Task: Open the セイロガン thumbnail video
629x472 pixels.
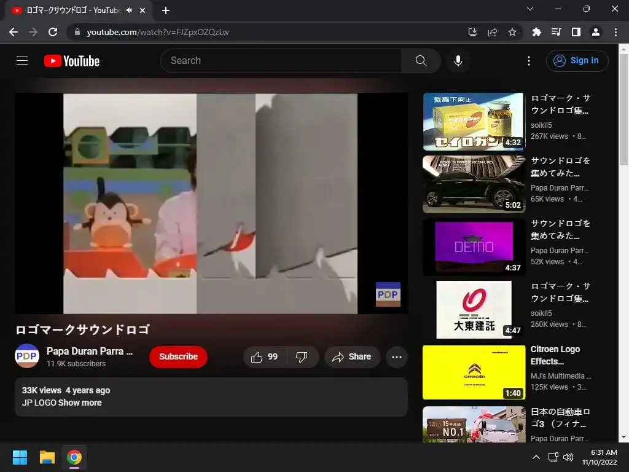Action: [474, 122]
